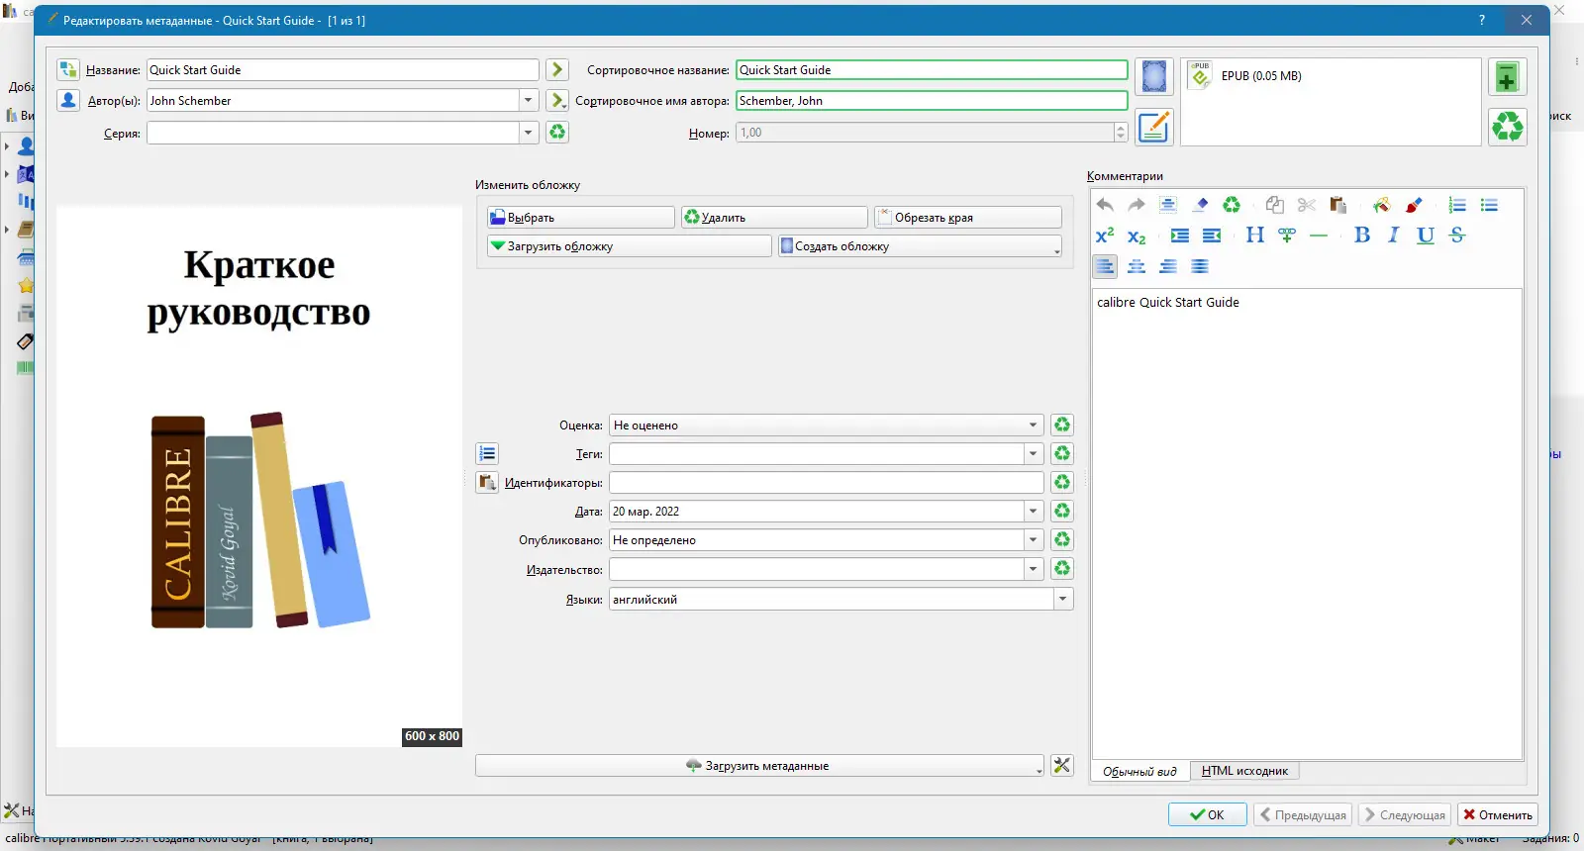Clear identifiers using recycle icon
1584x851 pixels.
click(x=1062, y=482)
